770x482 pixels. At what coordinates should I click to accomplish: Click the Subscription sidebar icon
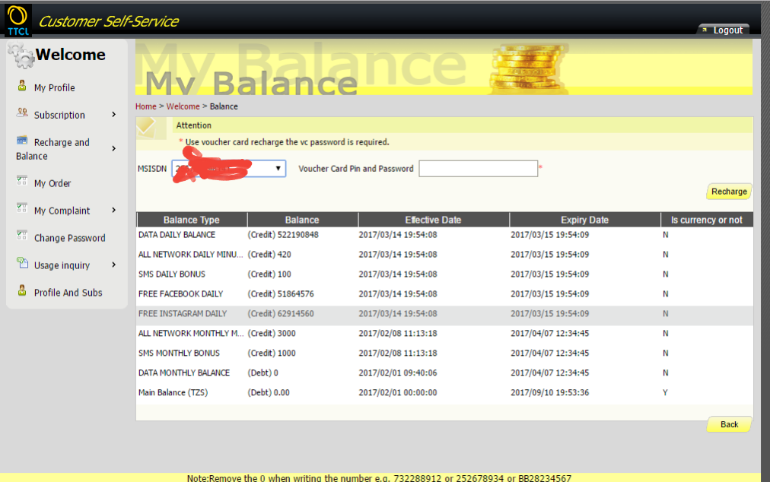click(x=22, y=113)
